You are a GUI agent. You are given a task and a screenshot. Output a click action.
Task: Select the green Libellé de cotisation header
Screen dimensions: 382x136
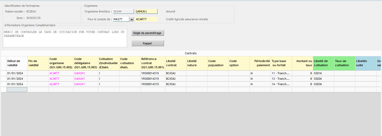[x=324, y=63]
